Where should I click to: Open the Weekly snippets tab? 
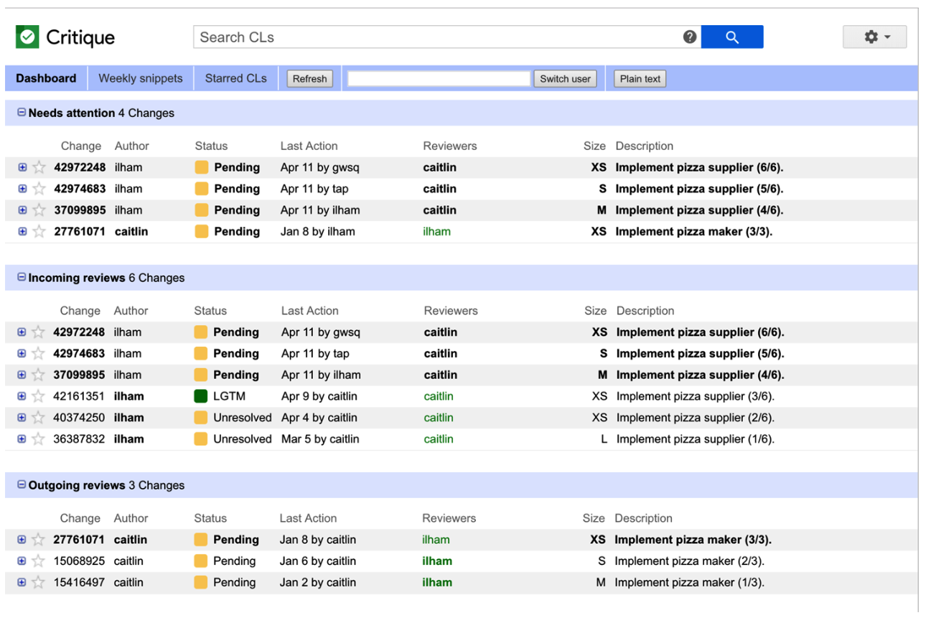pos(141,78)
